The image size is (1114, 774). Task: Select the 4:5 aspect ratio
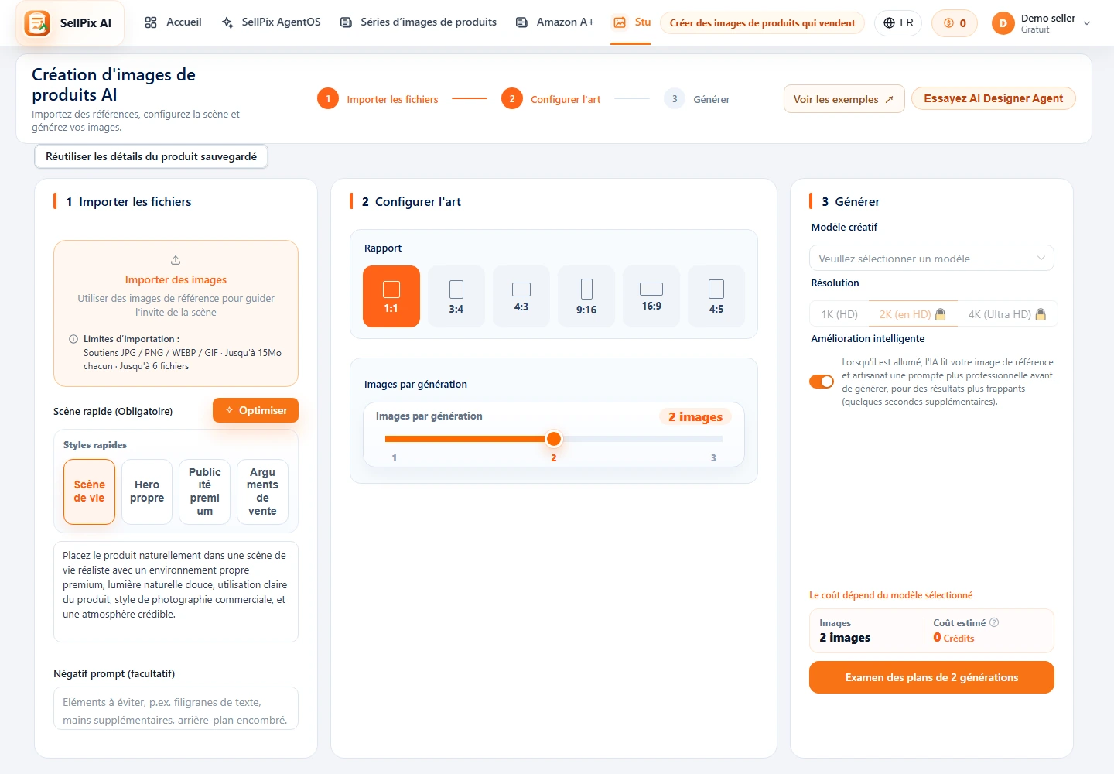[716, 296]
